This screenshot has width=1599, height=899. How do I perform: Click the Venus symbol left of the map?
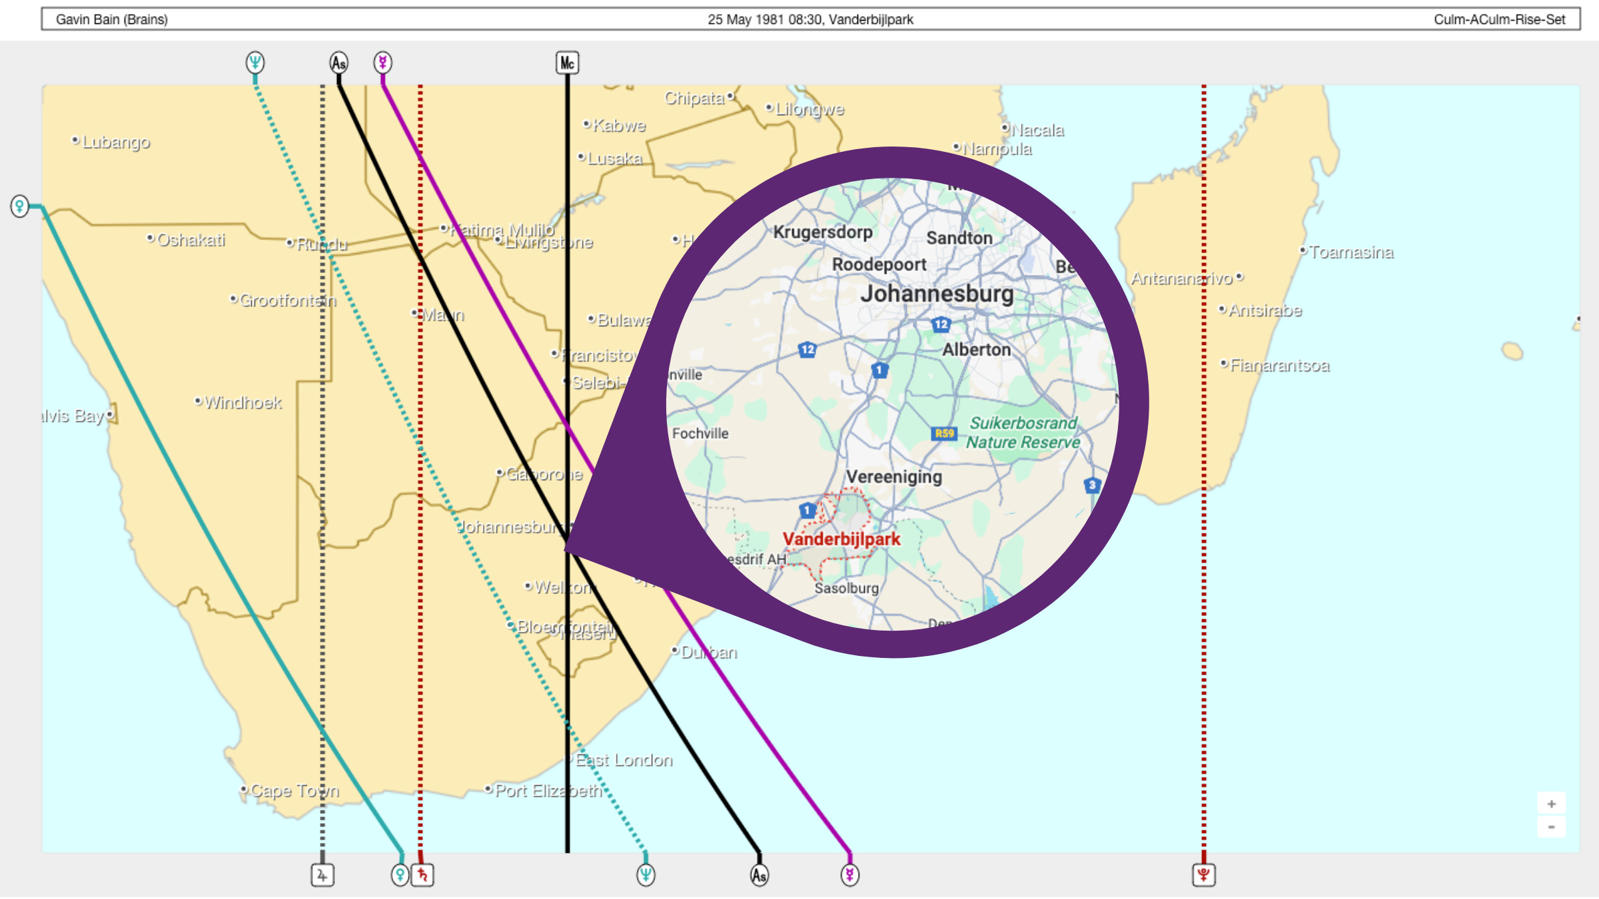[x=20, y=206]
